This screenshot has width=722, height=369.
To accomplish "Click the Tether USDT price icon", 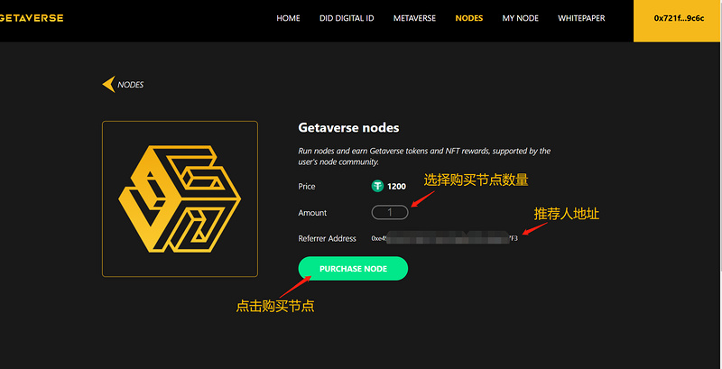I will pyautogui.click(x=377, y=187).
